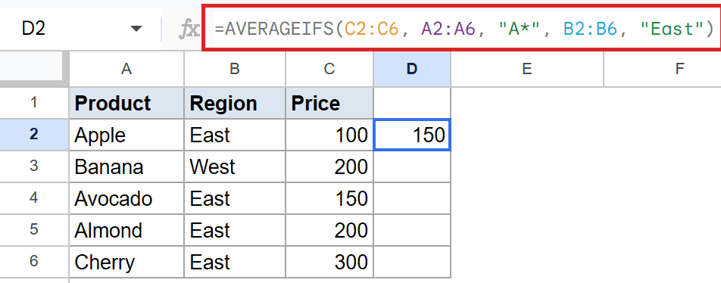Screen dimensions: 721x283
Task: Select Apple's price cell 100
Action: 329,135
